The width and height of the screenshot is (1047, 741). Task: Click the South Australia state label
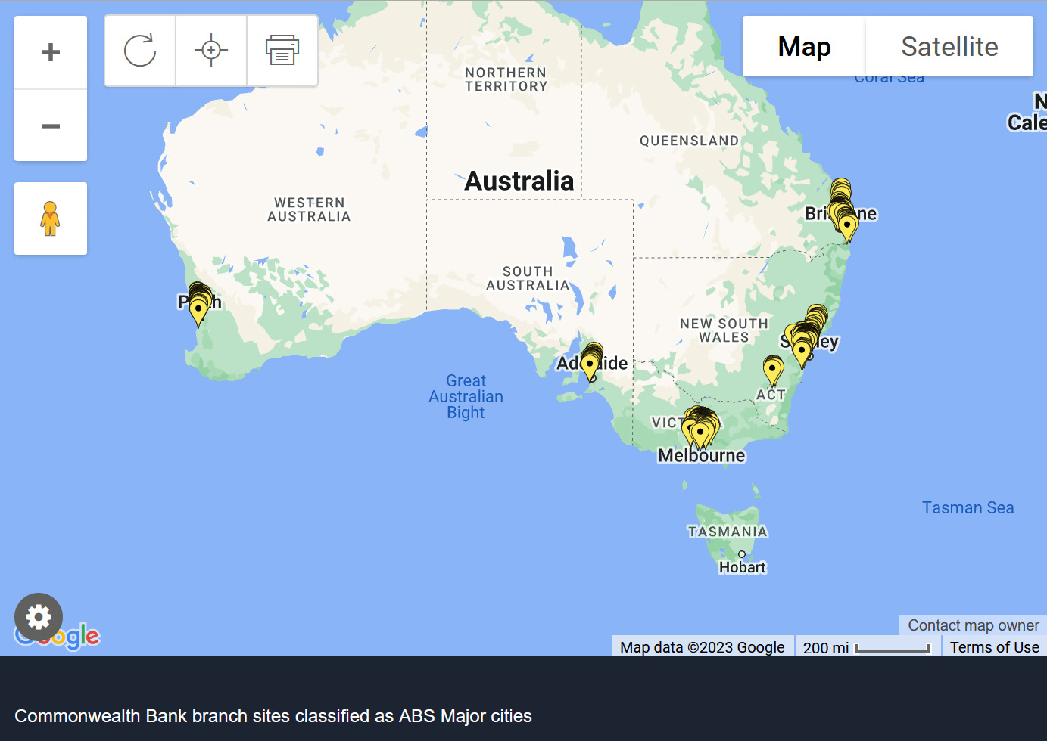[x=528, y=278]
